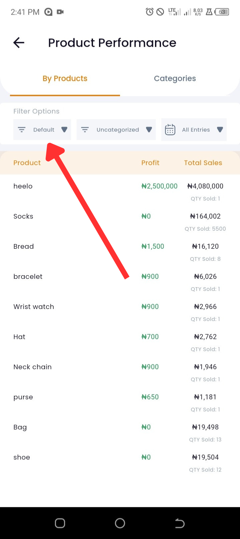Tap the calendar icon beside All Entries
Image resolution: width=240 pixels, height=539 pixels.
(170, 130)
